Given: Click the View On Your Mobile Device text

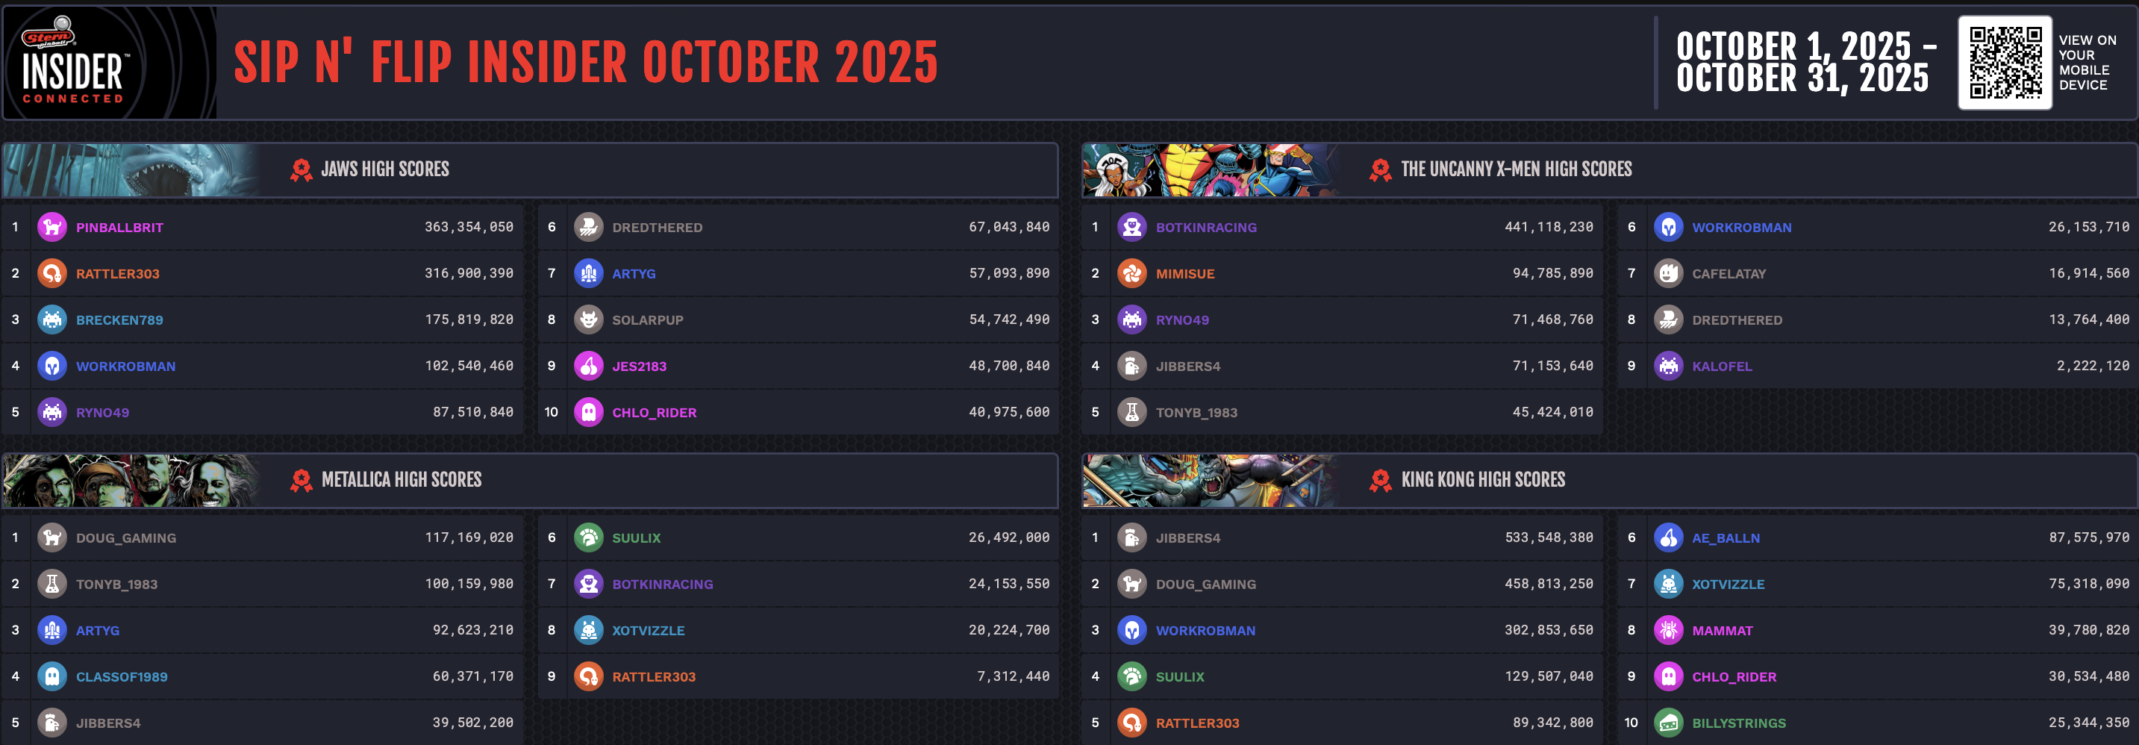Looking at the screenshot, I should (2087, 63).
